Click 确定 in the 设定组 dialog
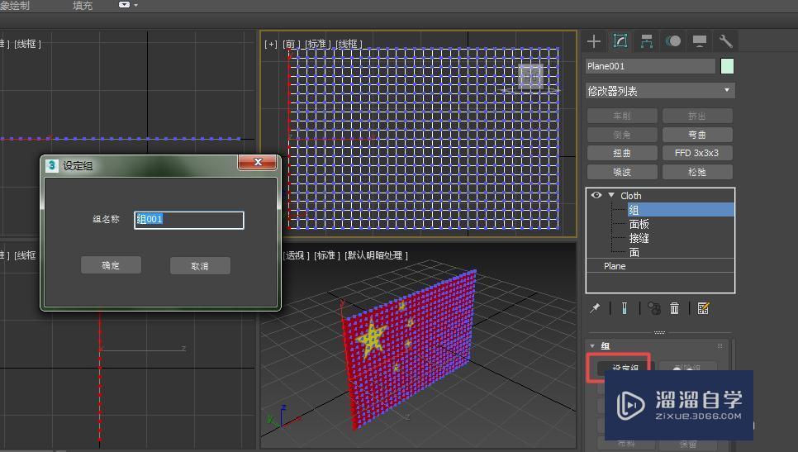 (x=111, y=265)
